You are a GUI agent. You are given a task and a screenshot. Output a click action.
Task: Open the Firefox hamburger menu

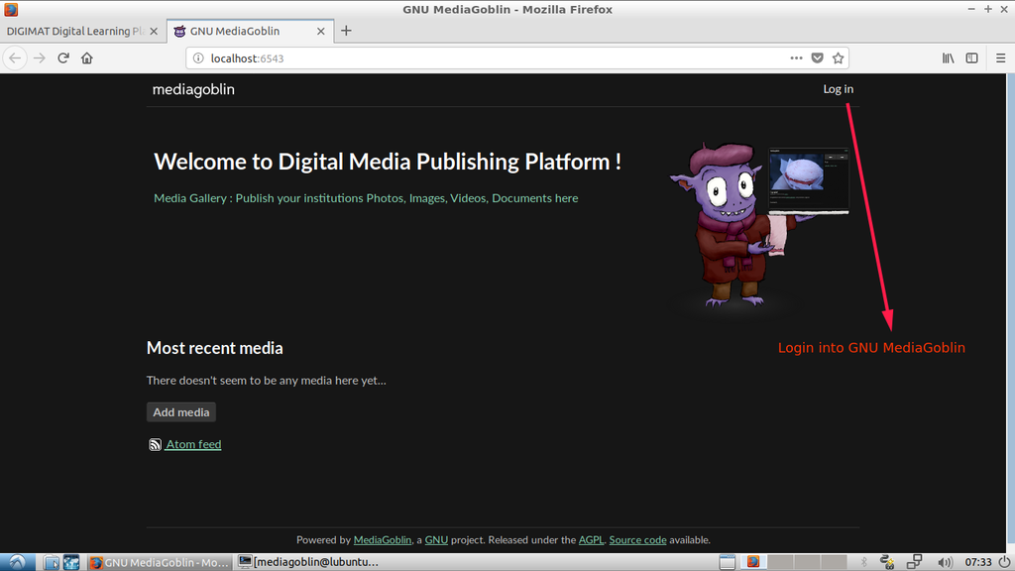click(998, 58)
